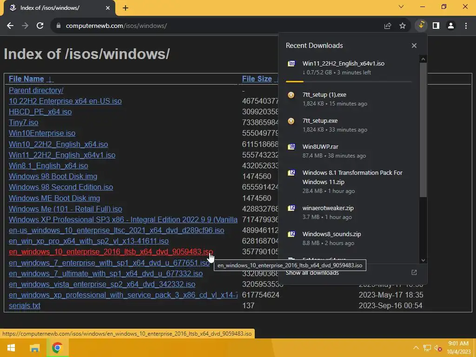The width and height of the screenshot is (476, 357).
Task: Download Windows 10 enterprise ltsc 2021 iso
Action: [x=116, y=231]
